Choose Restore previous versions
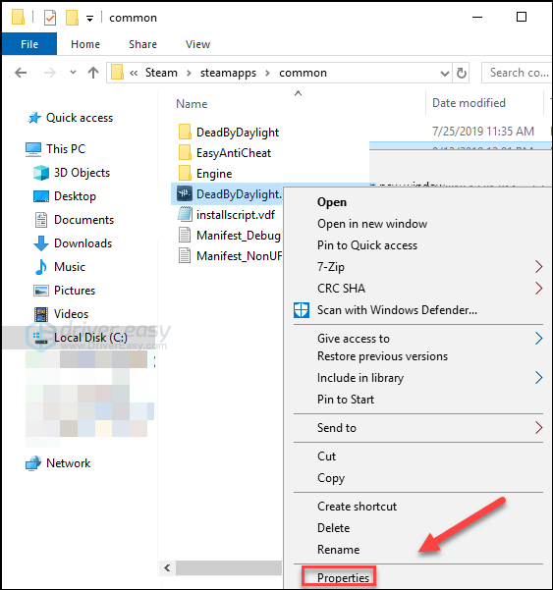 [x=382, y=356]
